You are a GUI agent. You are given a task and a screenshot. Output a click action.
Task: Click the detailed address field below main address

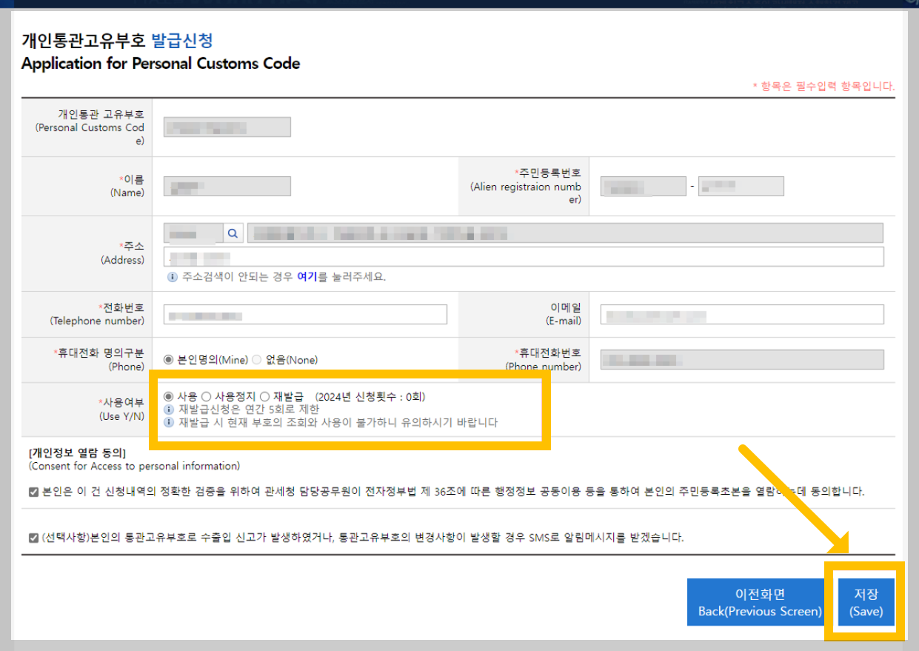tap(524, 257)
